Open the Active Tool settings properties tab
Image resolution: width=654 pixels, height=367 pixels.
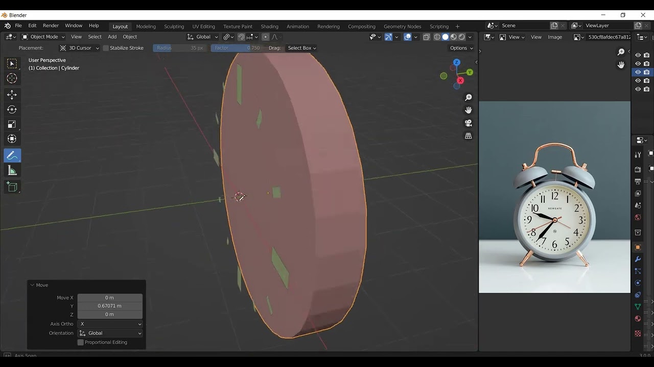coord(638,154)
